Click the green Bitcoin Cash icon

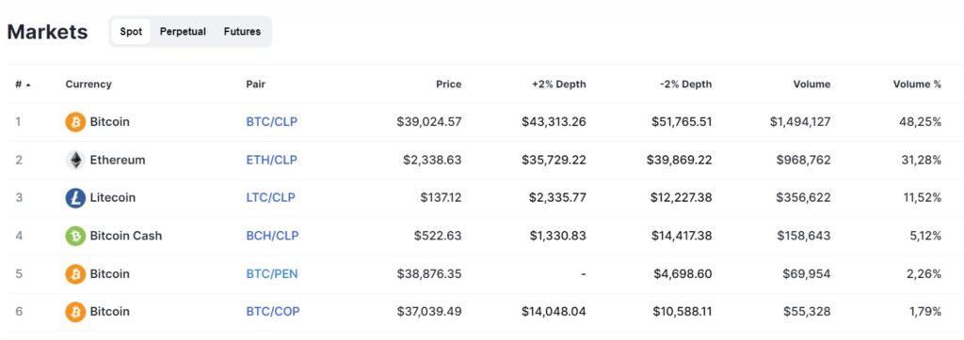tap(75, 236)
